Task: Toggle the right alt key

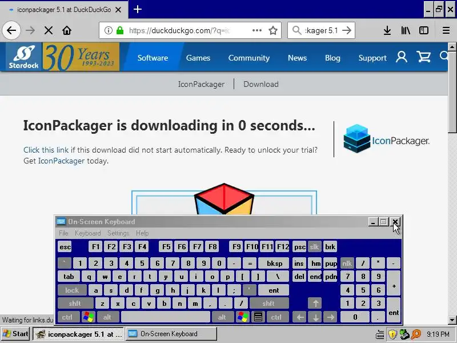Action: click(x=222, y=317)
